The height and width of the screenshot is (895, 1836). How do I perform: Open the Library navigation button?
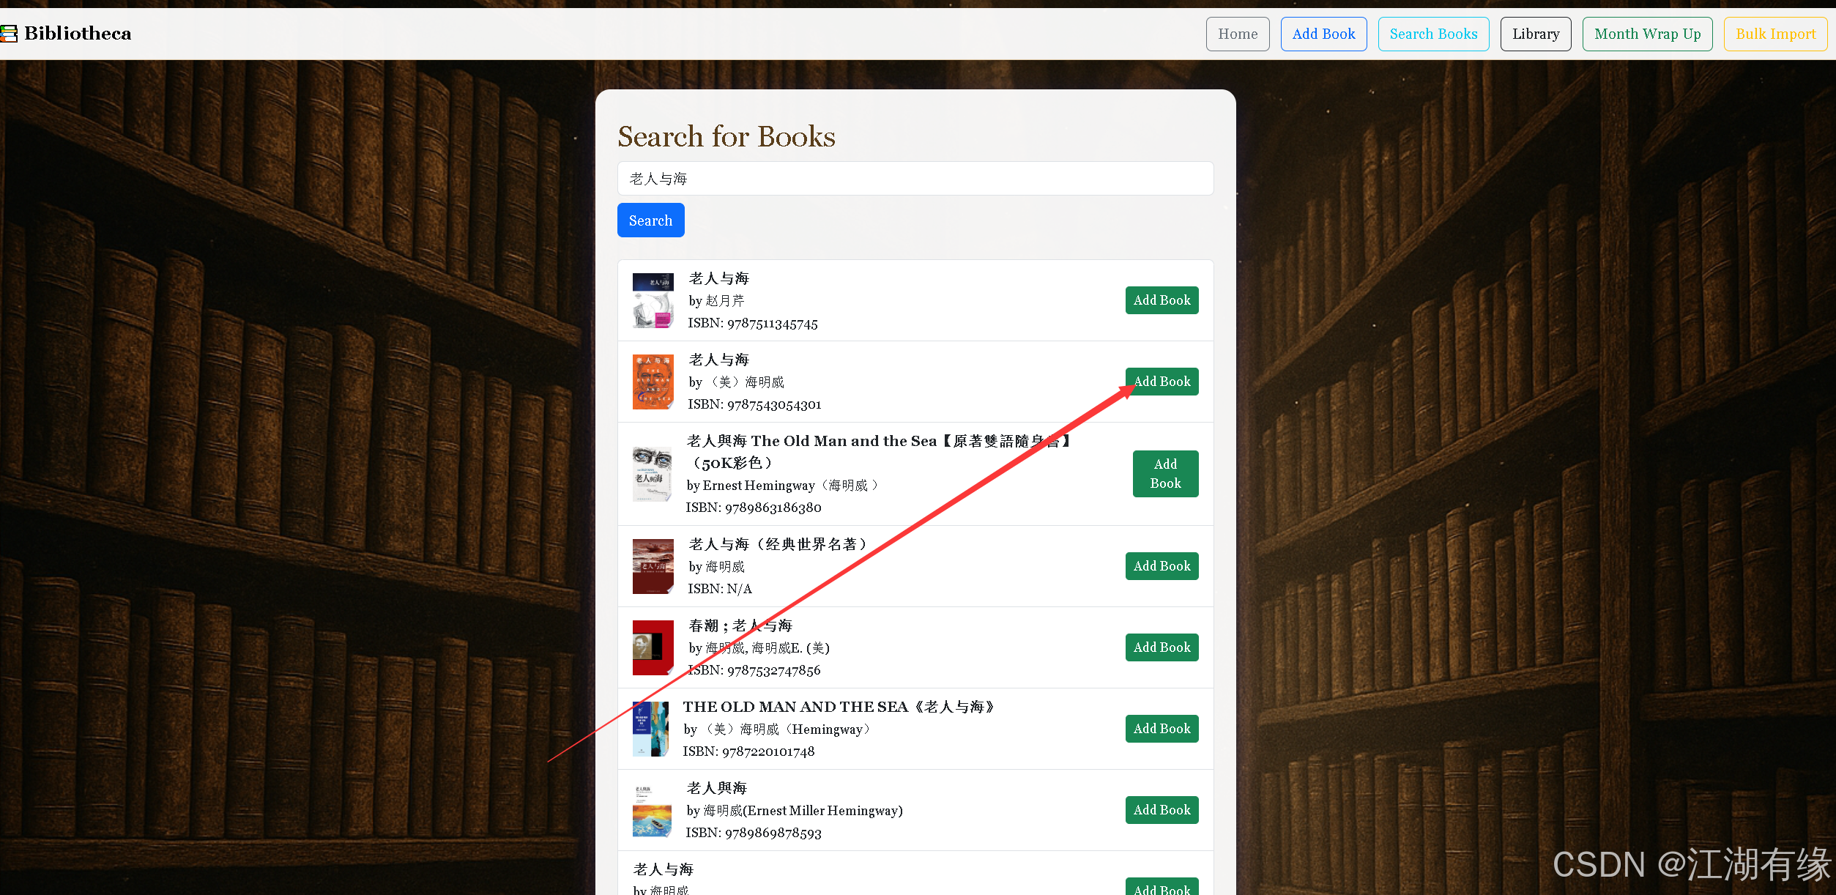point(1535,34)
